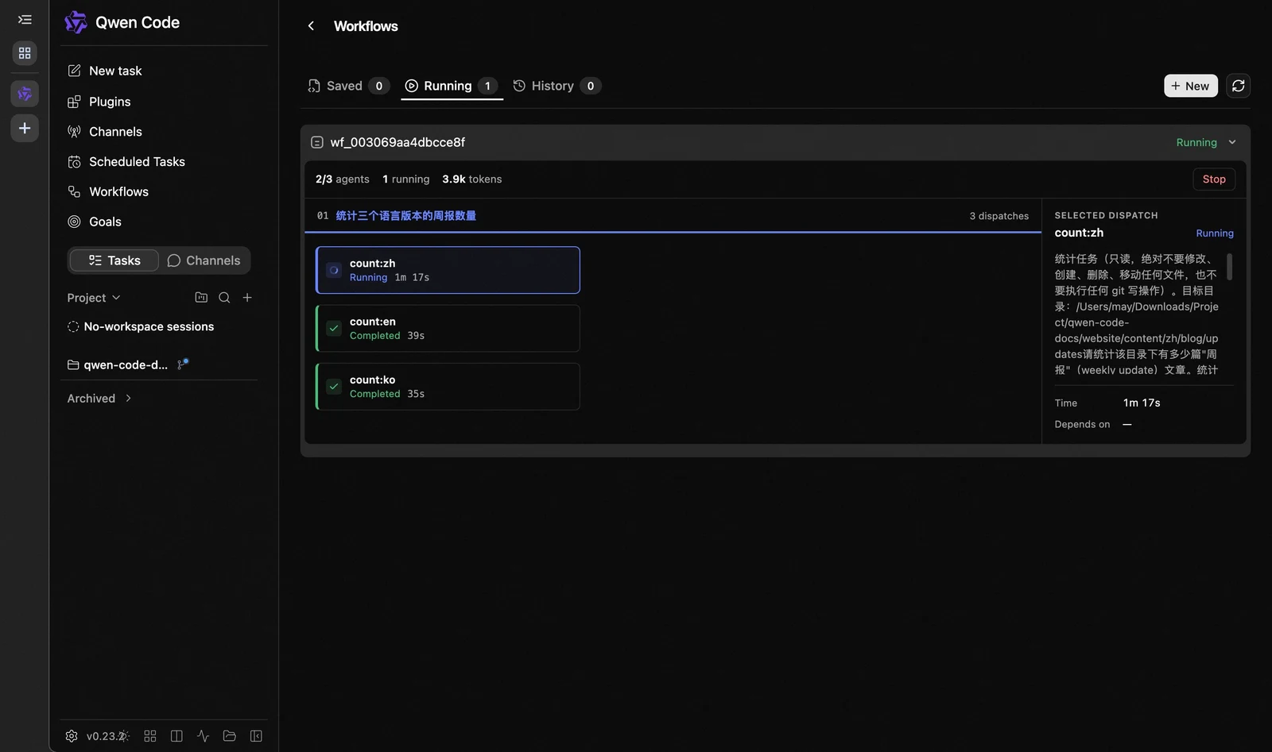Open the activity pulse monitor icon

(x=203, y=736)
